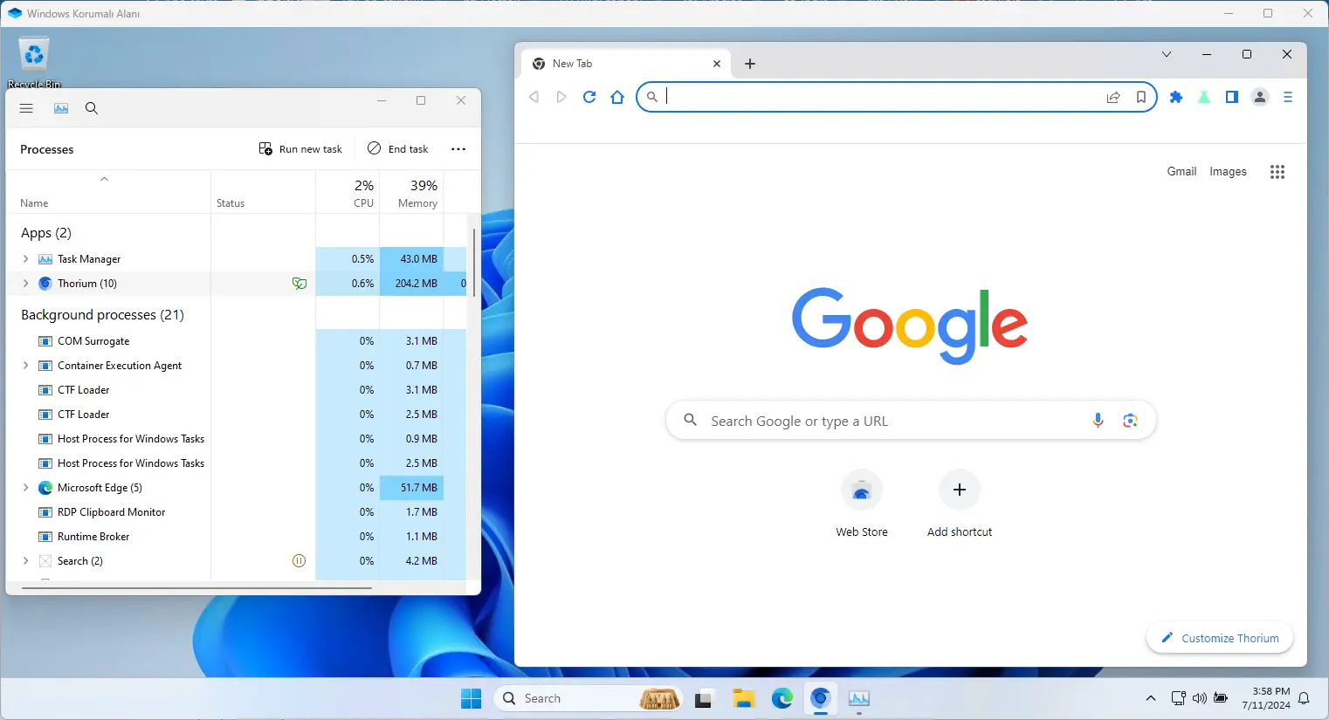Open the Web Store shortcut
The height and width of the screenshot is (720, 1329).
pos(862,504)
